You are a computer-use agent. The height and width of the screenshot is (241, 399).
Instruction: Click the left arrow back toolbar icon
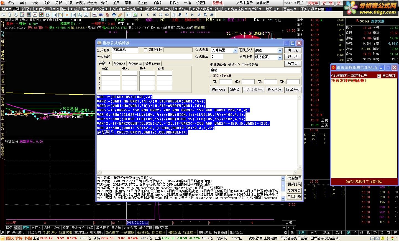click(x=3, y=15)
